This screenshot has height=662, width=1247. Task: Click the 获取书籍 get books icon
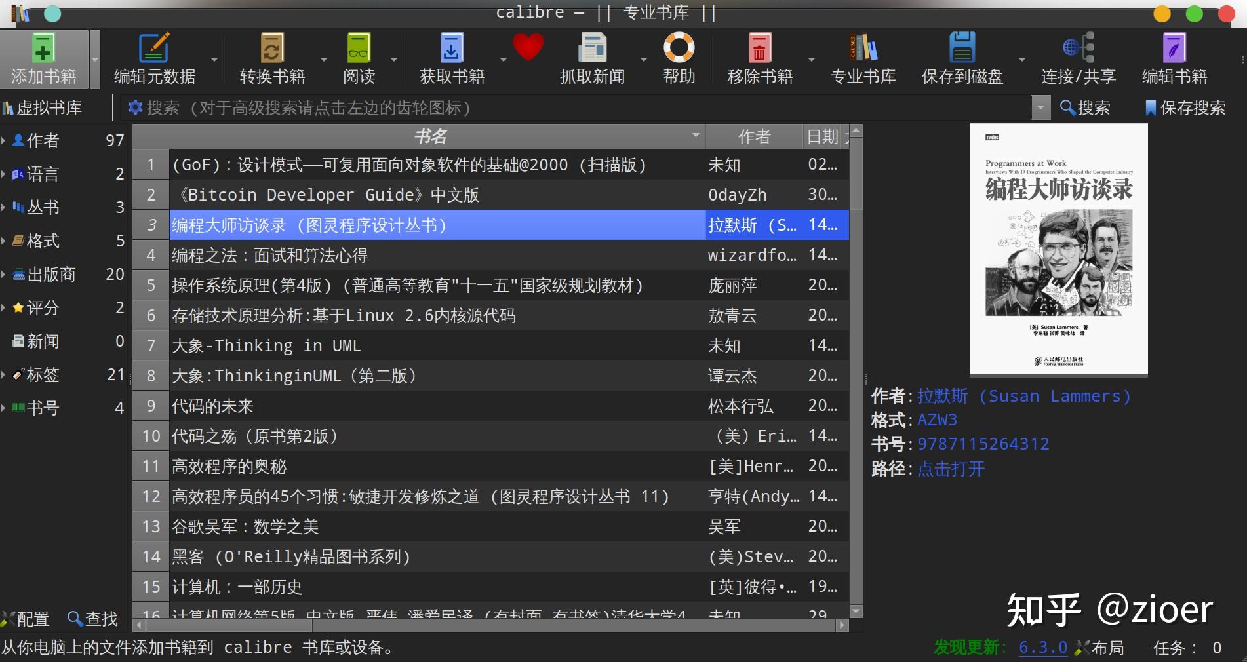452,48
